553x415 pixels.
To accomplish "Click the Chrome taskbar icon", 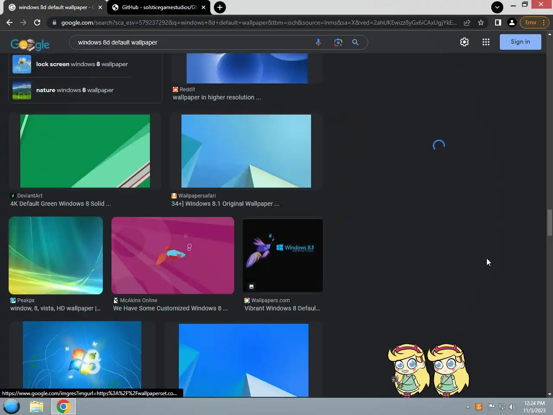I will 64,406.
